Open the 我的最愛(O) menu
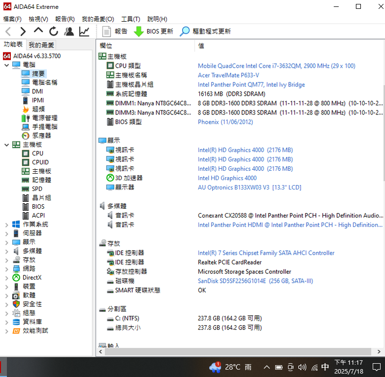 [x=98, y=19]
